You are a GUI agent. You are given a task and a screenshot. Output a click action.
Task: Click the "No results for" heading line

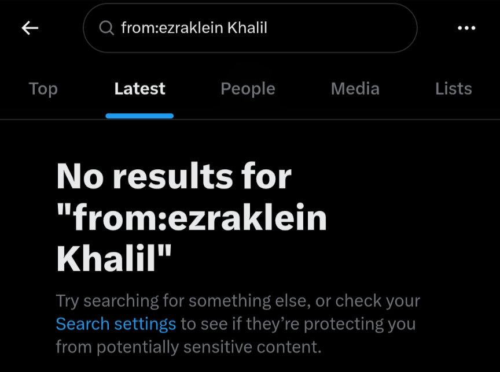(x=174, y=176)
